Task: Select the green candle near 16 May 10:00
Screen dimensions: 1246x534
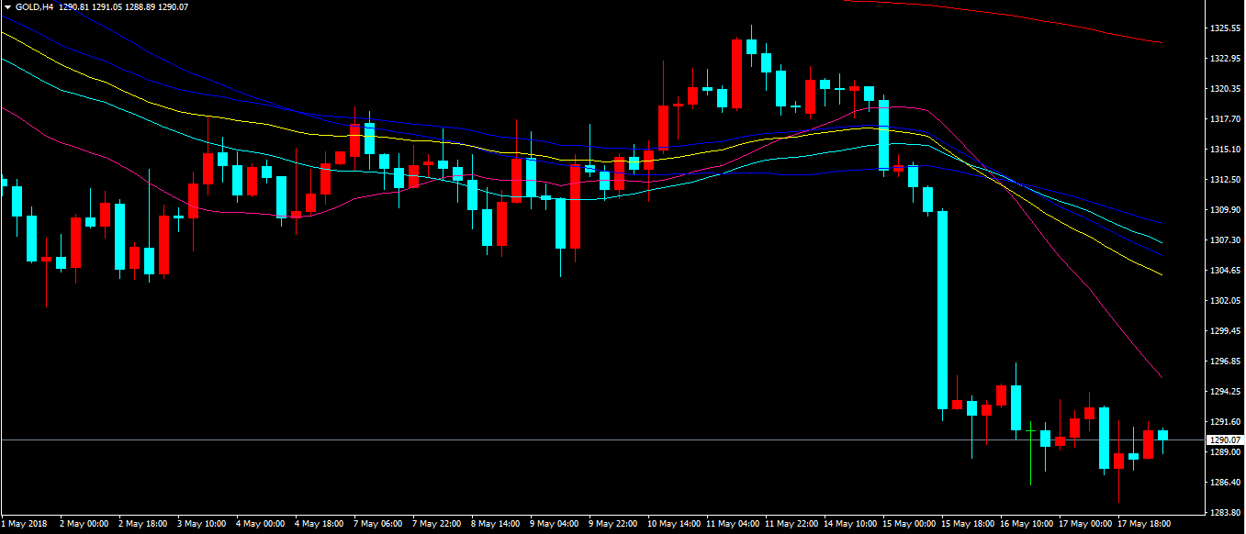Action: pos(1030,452)
